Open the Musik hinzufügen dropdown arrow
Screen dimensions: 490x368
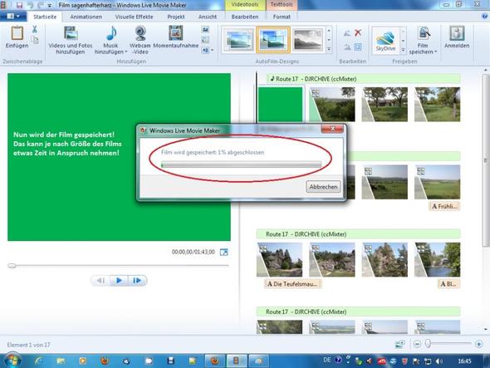click(126, 52)
